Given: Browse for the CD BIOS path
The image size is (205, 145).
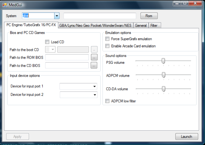Looking at the screenshot, I should click(94, 66).
